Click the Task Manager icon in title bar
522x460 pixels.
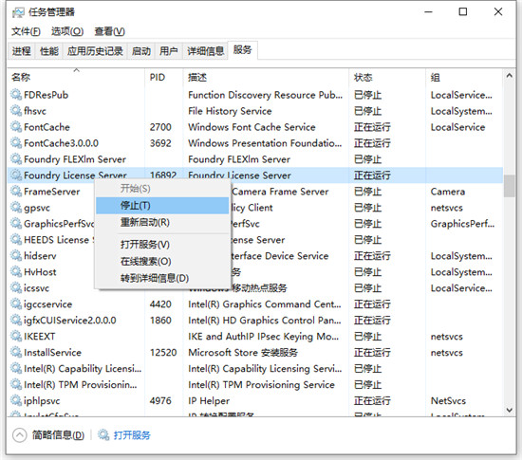(x=18, y=12)
